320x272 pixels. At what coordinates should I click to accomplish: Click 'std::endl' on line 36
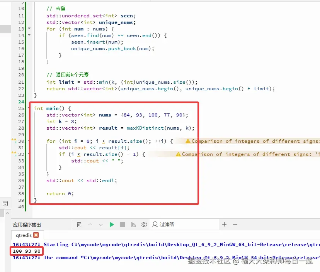click(x=100, y=181)
